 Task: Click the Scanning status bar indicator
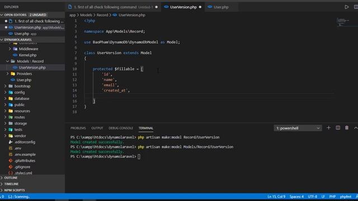pos(19,197)
